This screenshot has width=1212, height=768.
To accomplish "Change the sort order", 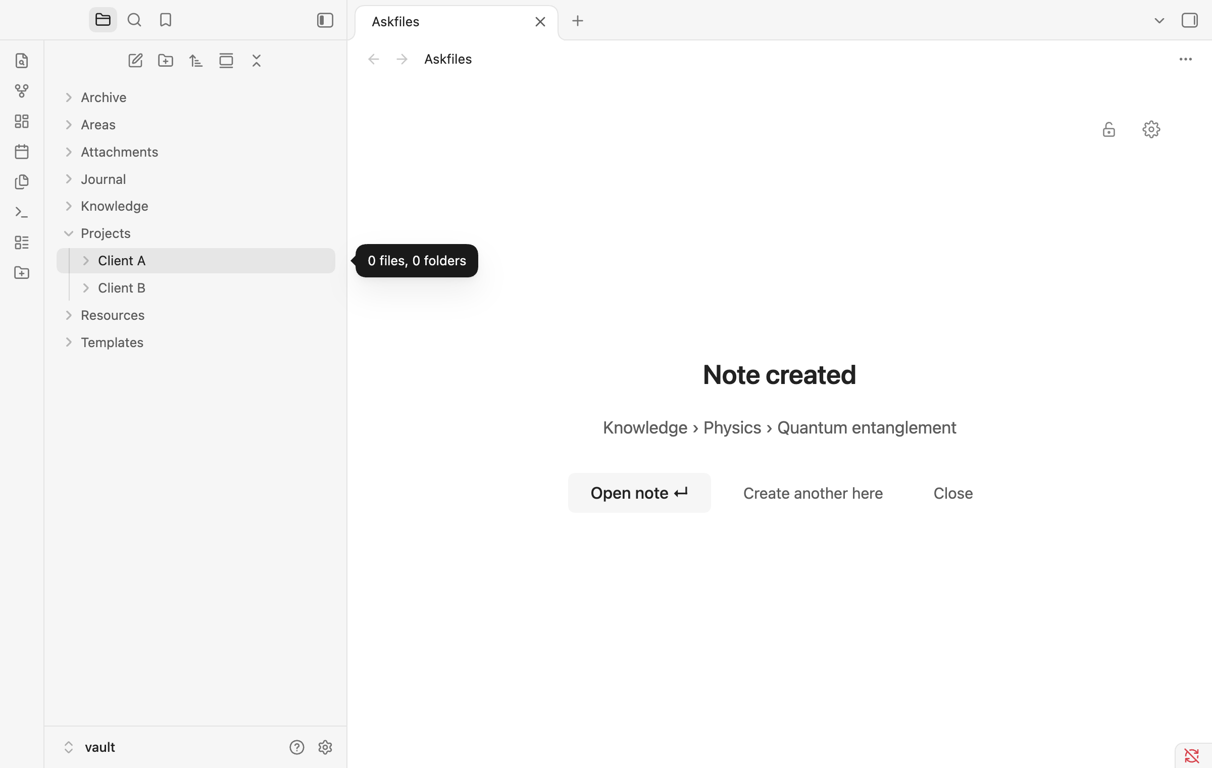I will 196,61.
